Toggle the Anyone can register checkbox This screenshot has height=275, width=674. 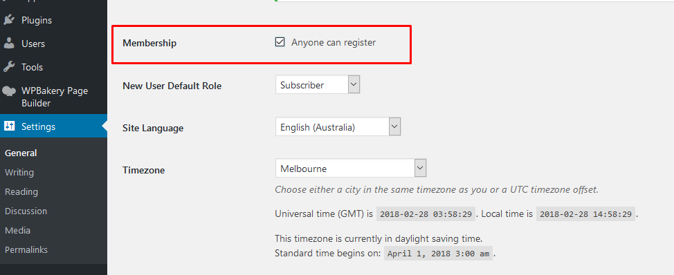tap(280, 42)
